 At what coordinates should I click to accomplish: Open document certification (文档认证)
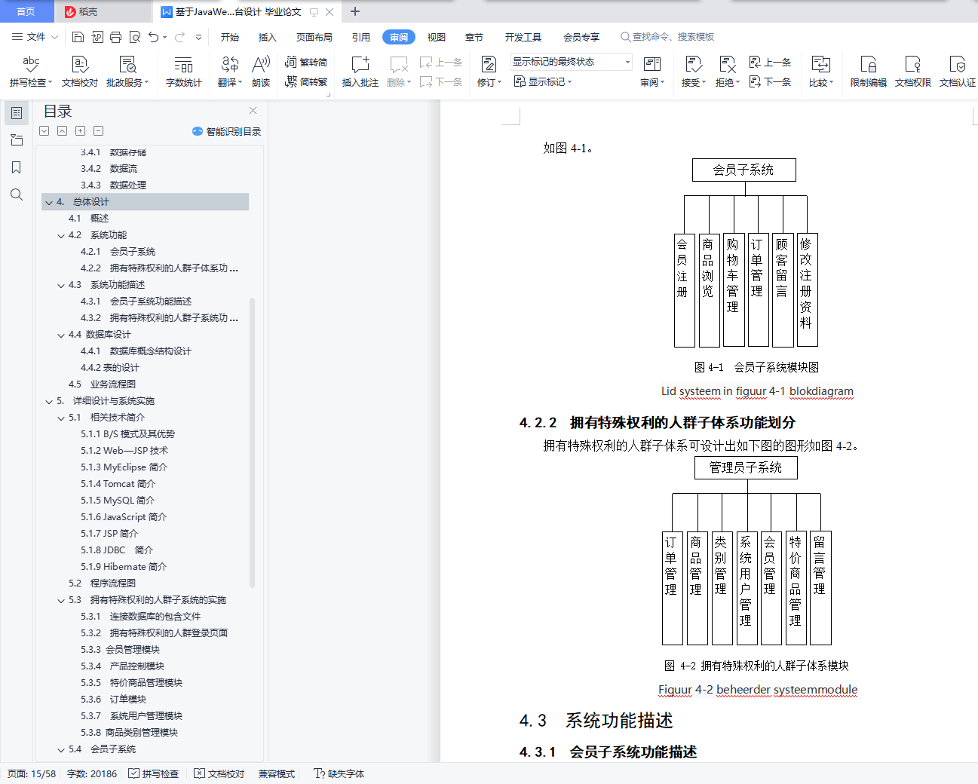click(958, 72)
